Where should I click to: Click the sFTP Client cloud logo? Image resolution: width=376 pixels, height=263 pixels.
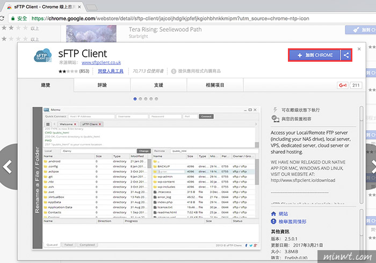[x=42, y=55]
